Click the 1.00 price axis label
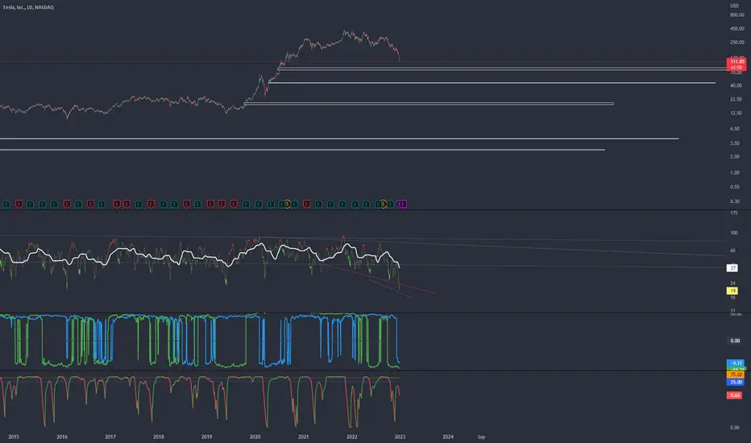The width and height of the screenshot is (751, 443). coord(734,172)
